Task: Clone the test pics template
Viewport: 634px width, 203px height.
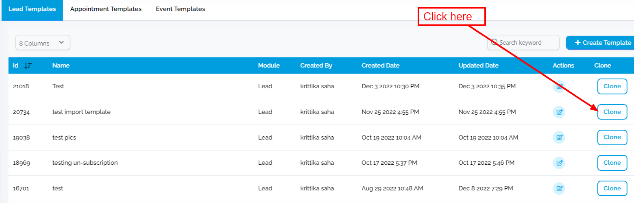Action: [612, 138]
